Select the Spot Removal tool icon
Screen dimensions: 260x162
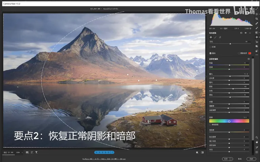tap(257, 23)
